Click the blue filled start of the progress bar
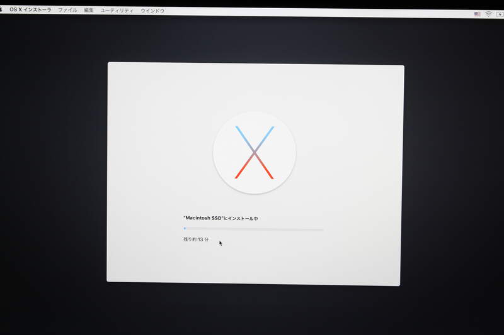The width and height of the screenshot is (504, 335). pyautogui.click(x=185, y=229)
